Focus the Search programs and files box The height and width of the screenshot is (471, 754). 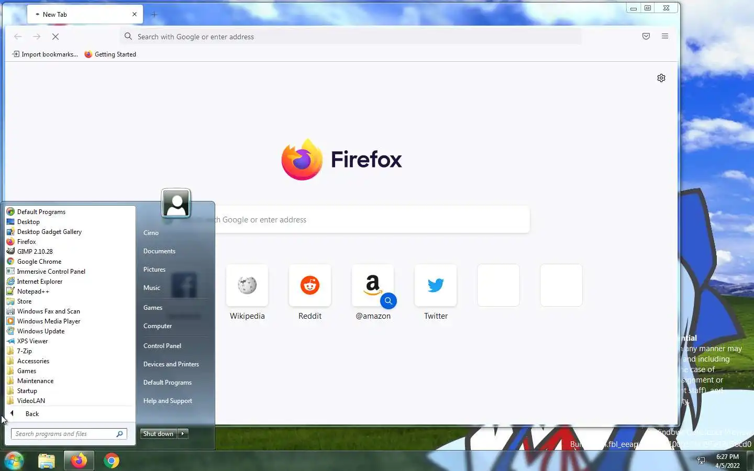click(x=69, y=434)
